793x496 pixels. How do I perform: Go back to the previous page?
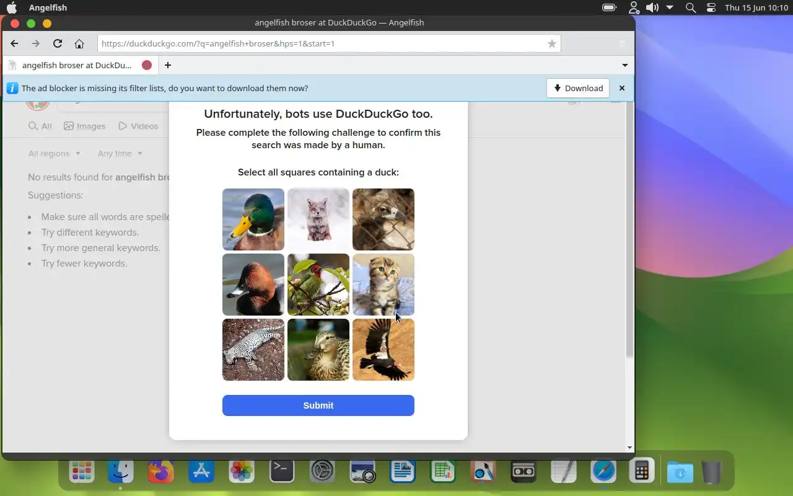click(14, 43)
